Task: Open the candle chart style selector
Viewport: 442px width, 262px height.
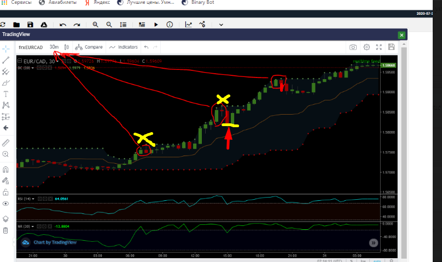Action: pyautogui.click(x=67, y=47)
